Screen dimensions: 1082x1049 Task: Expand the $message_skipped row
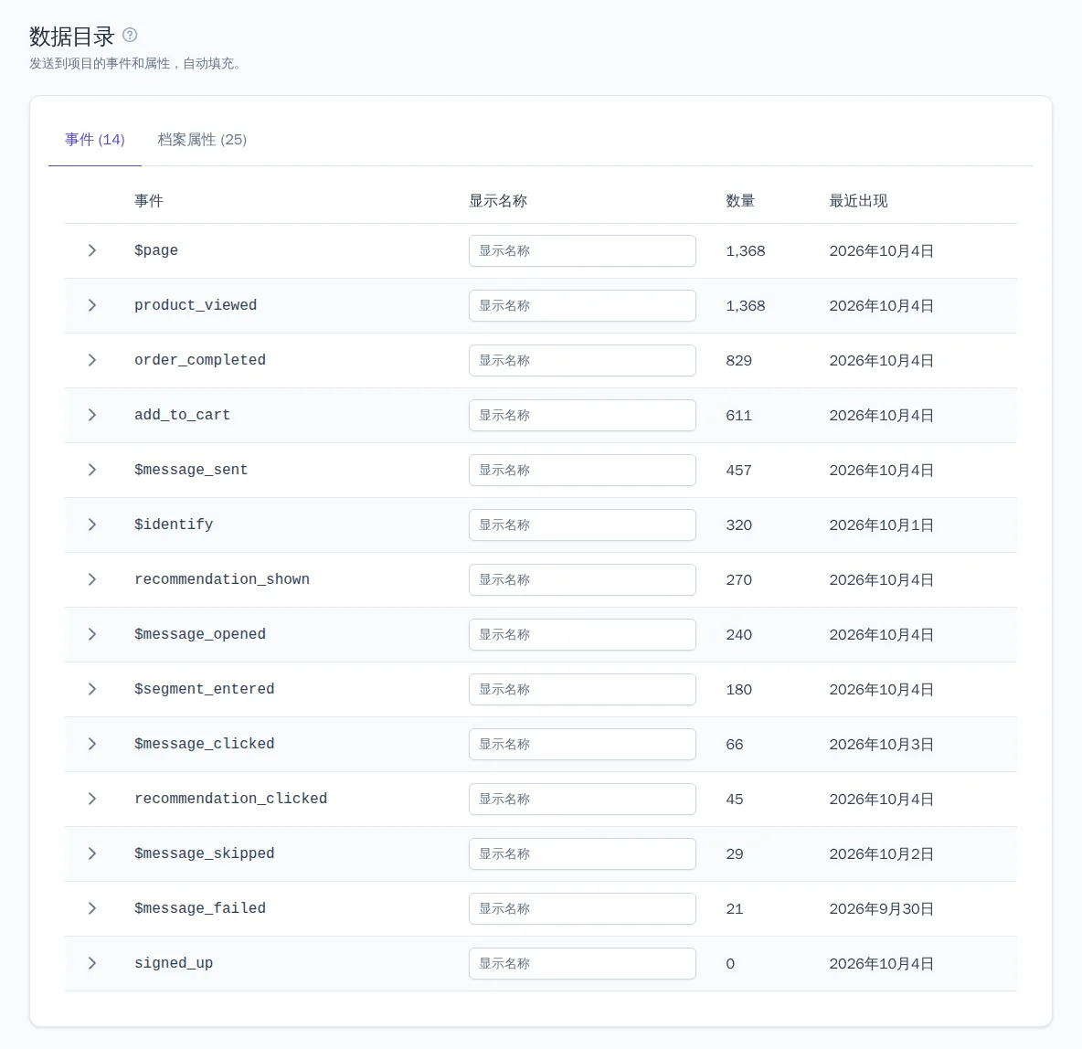pyautogui.click(x=91, y=853)
